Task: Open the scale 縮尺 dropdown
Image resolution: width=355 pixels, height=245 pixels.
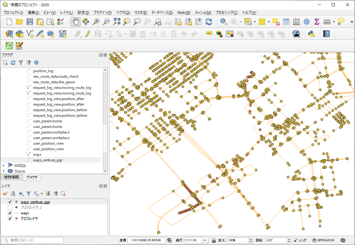Action: [205, 240]
